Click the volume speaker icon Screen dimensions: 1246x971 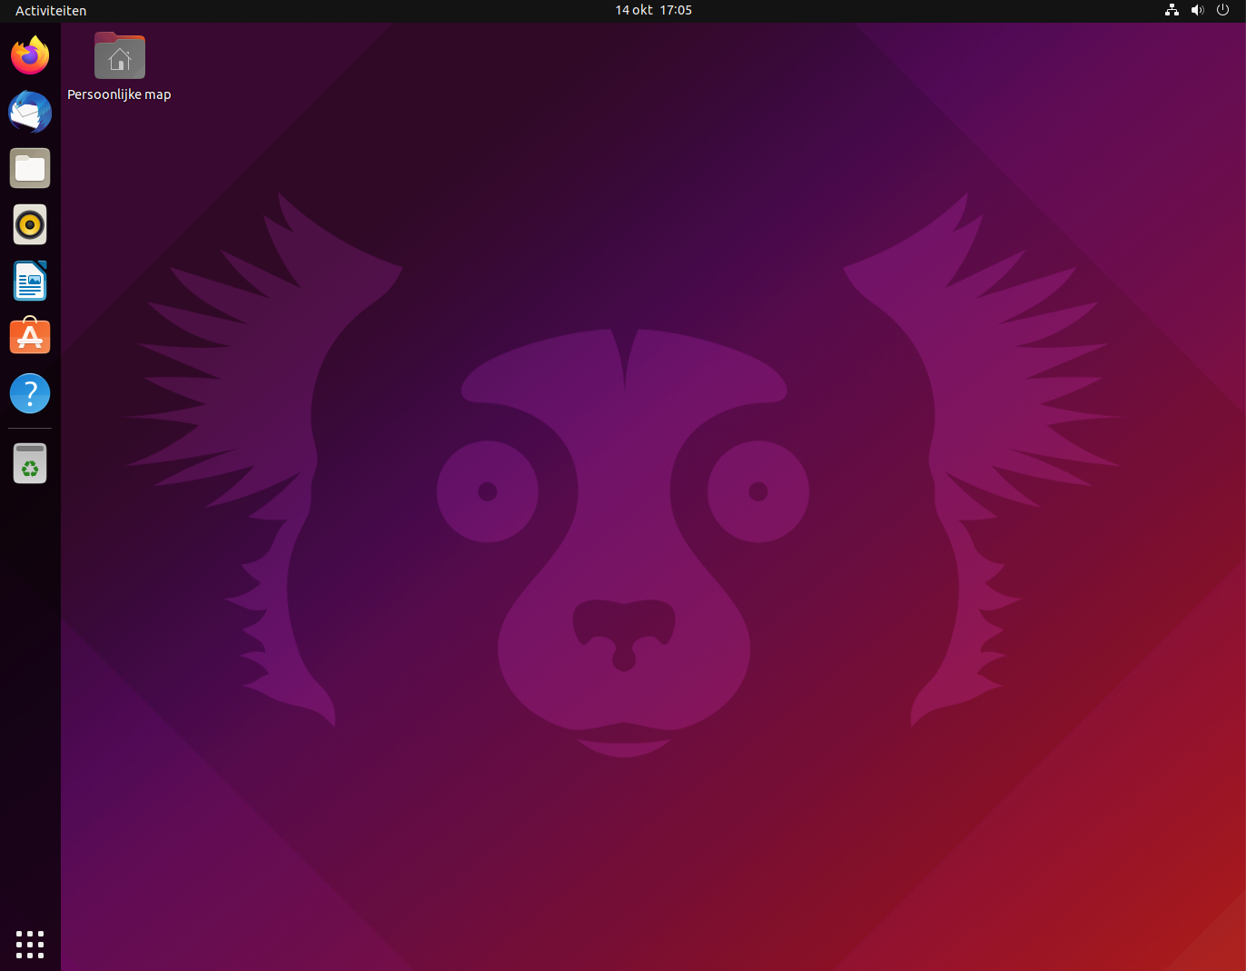point(1197,10)
